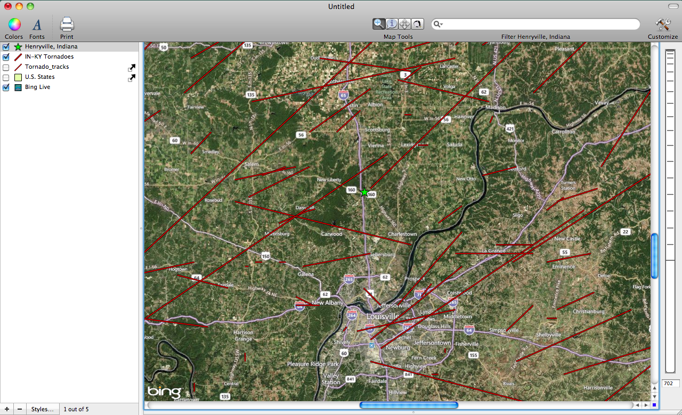Print the current map
The image size is (682, 415).
(67, 28)
